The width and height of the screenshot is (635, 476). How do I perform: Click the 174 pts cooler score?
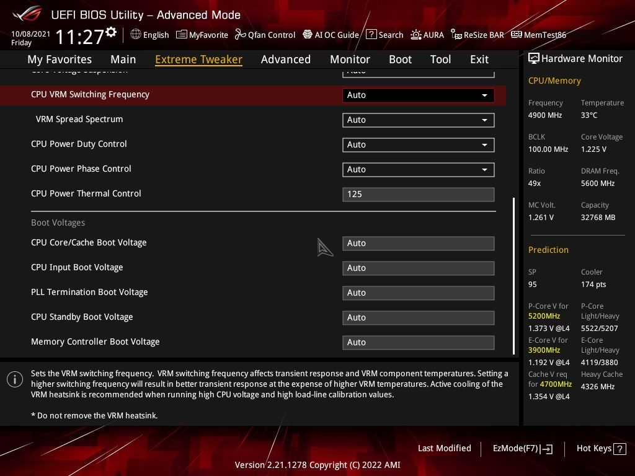[593, 284]
